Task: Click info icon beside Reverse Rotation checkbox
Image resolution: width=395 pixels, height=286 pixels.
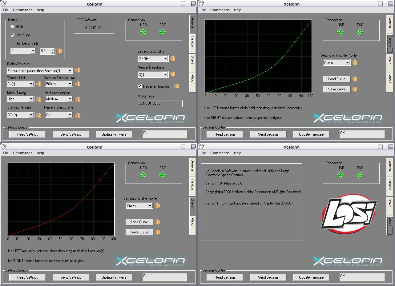Action: click(177, 86)
